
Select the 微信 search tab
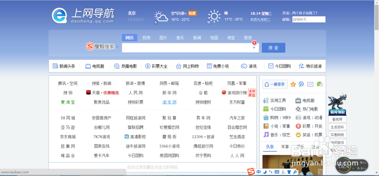pos(248,37)
